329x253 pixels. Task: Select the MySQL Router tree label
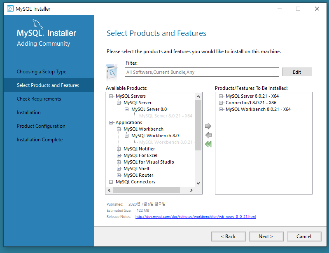pyautogui.click(x=138, y=175)
